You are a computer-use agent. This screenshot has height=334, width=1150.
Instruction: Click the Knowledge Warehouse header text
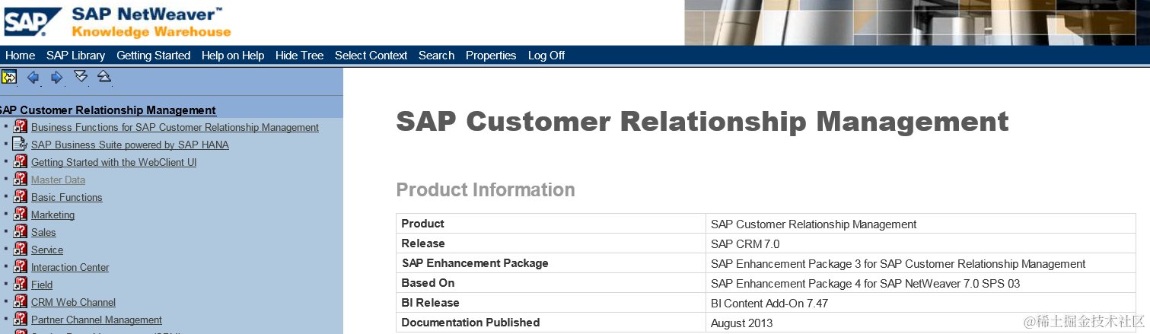[x=151, y=32]
